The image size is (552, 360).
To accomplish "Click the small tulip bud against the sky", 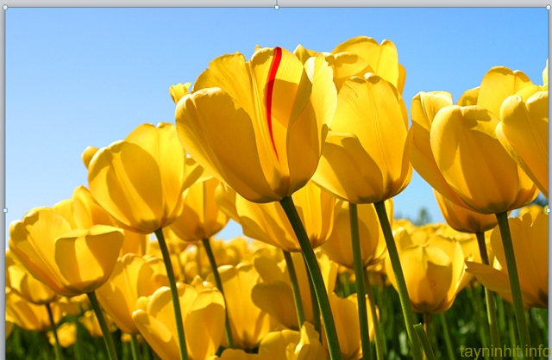I will (x=179, y=90).
